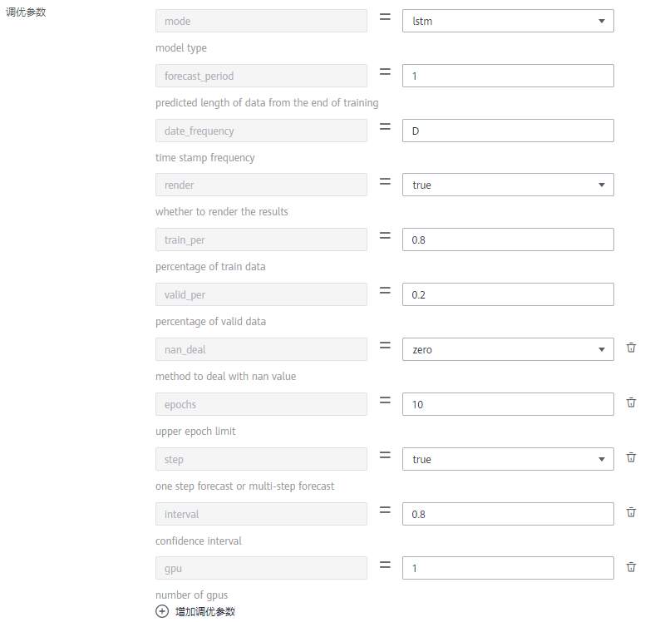
Task: Focus the date_frequency value field containing D
Action: [507, 131]
